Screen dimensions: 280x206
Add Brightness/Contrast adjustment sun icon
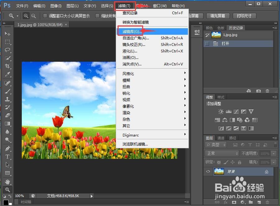(221, 111)
